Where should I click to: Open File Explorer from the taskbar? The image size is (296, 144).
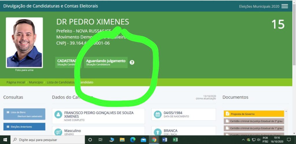pos(122,140)
